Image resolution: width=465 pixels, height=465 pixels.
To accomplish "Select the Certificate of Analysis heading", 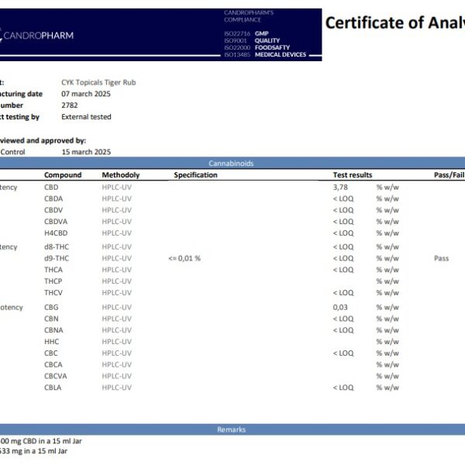I will (x=395, y=23).
